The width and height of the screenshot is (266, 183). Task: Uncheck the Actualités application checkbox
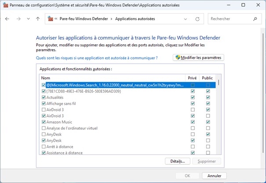[x=43, y=97]
